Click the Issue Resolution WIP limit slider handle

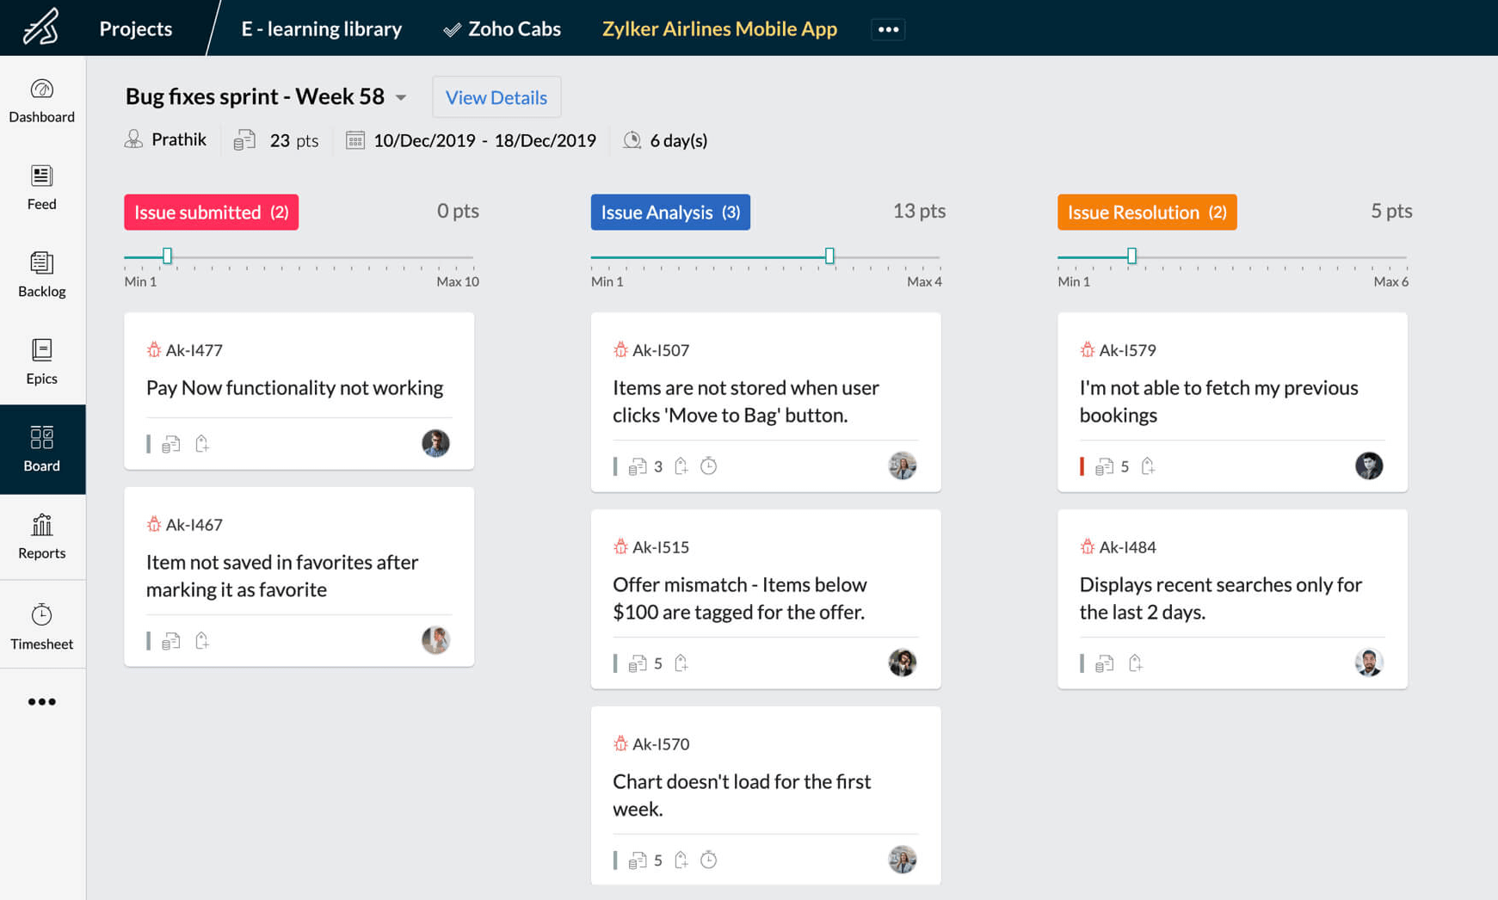pyautogui.click(x=1132, y=256)
